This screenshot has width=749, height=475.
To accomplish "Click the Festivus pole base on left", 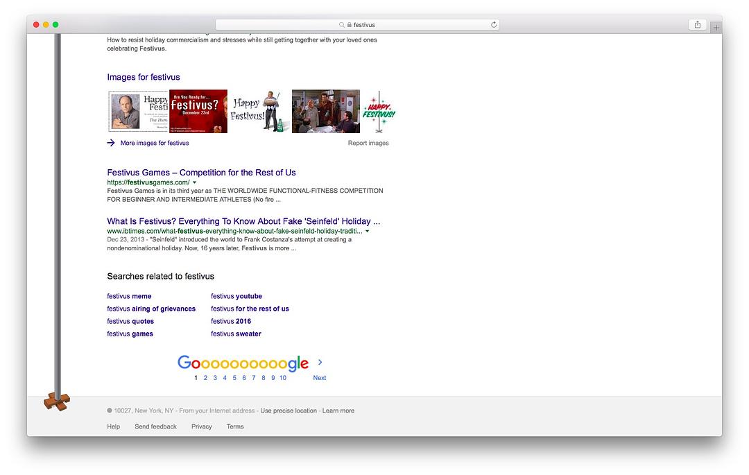I will [x=57, y=401].
